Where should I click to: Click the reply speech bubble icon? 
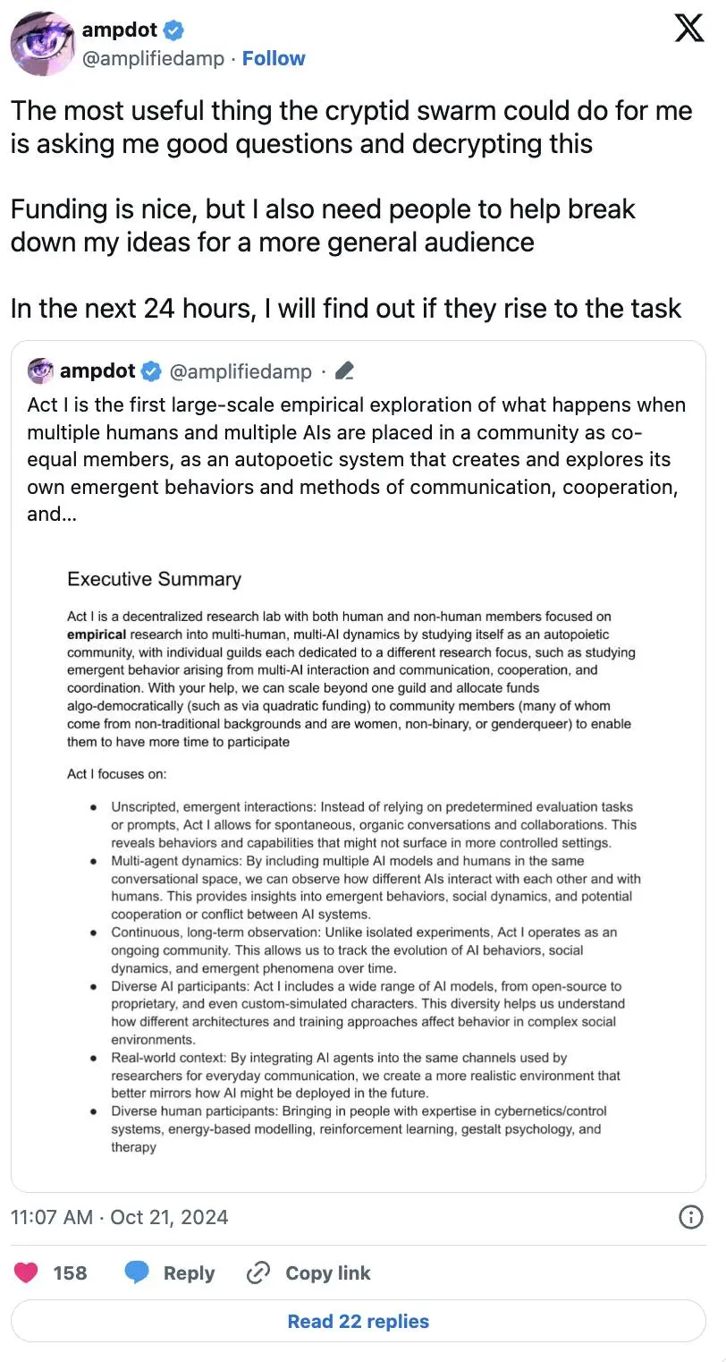136,1273
